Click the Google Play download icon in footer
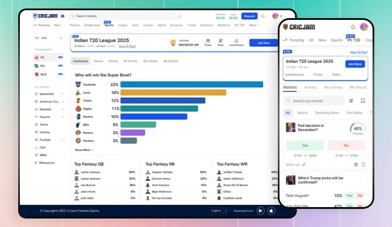392x227 pixels. click(260, 210)
